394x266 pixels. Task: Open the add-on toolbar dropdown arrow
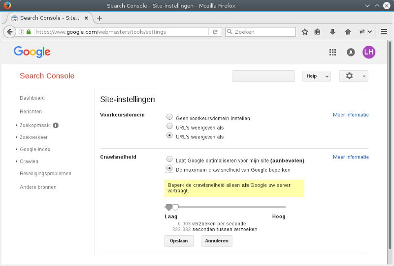click(370, 32)
